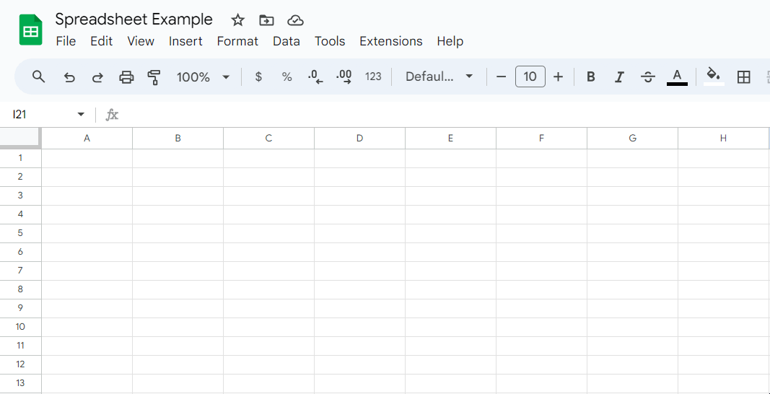Screen dimensions: 770x394
Task: Open the search menus magnifier icon
Action: 38,76
